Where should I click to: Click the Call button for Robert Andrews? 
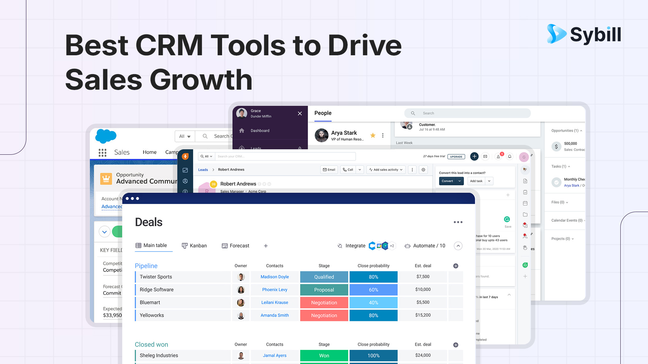(348, 170)
